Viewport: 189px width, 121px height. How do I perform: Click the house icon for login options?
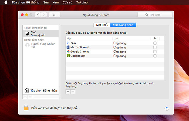coord(27,90)
